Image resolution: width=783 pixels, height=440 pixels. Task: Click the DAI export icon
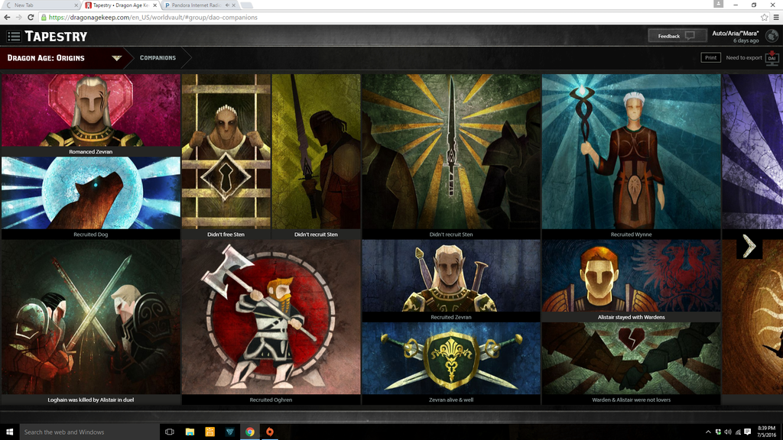pyautogui.click(x=772, y=58)
